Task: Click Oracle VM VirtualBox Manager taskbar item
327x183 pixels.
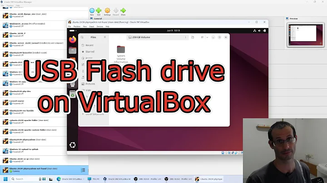Action: pos(118,179)
